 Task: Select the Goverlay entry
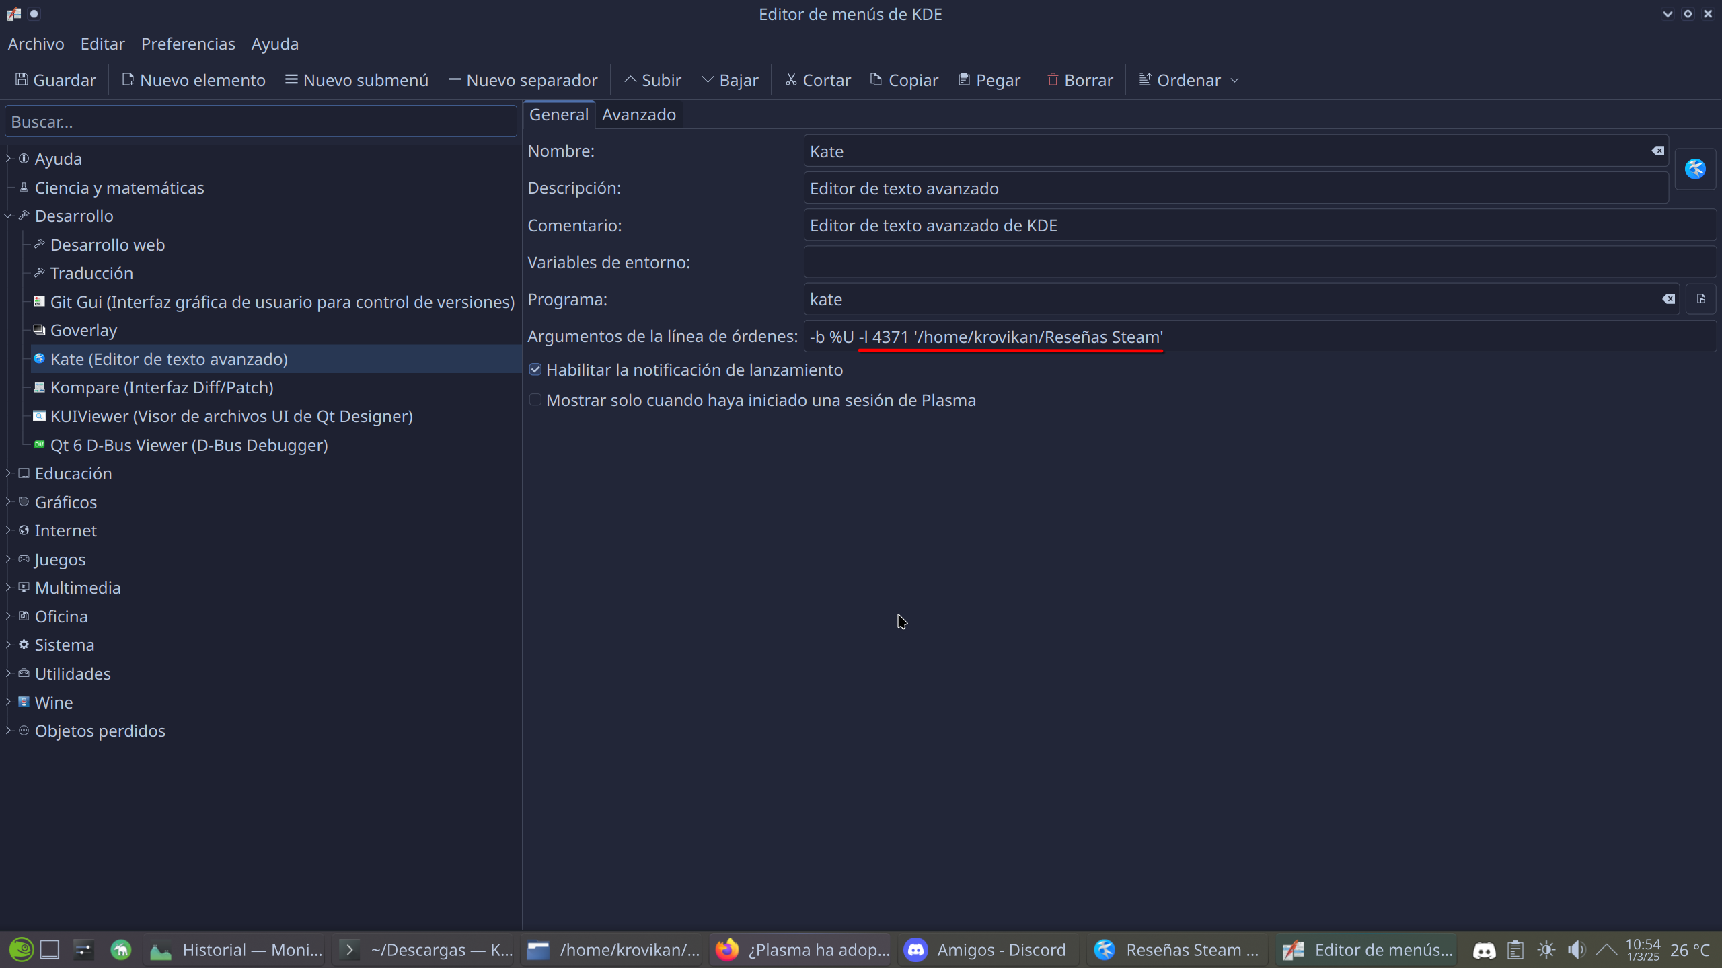[83, 330]
